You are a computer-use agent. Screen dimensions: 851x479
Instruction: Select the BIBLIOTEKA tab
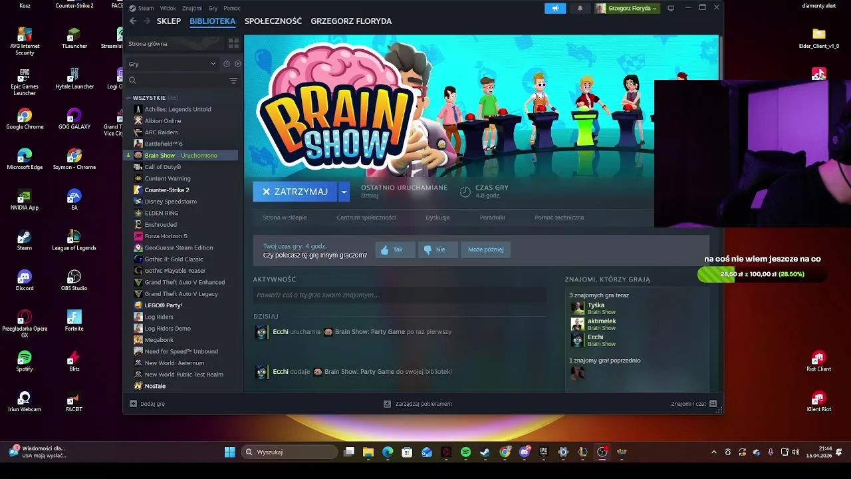pos(213,21)
